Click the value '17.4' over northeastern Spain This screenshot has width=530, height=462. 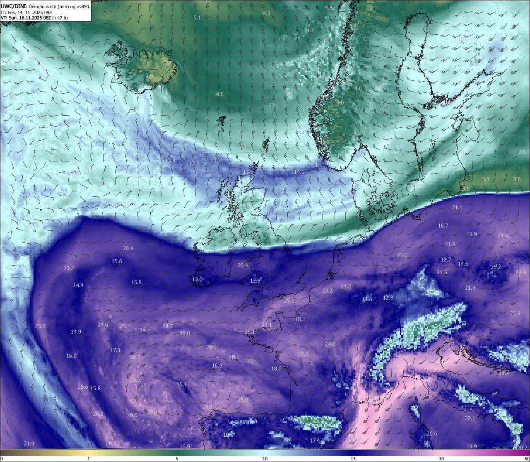[315, 440]
